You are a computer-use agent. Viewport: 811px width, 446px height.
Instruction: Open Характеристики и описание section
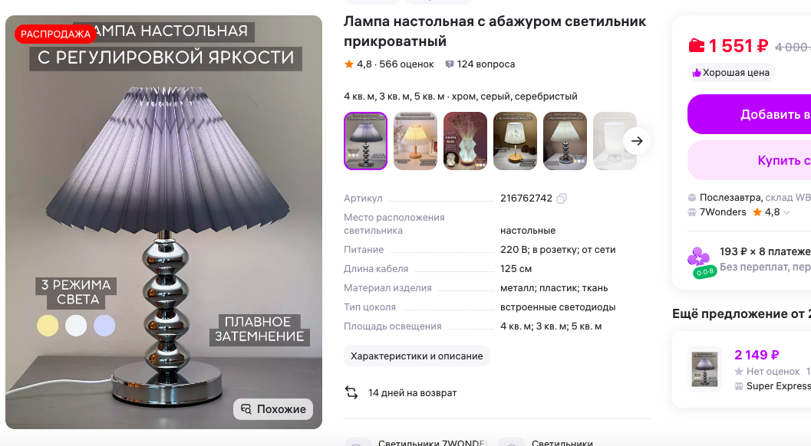417,356
